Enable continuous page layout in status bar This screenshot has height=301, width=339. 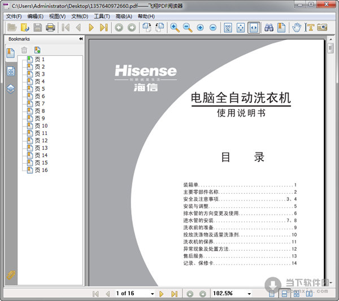(284, 294)
